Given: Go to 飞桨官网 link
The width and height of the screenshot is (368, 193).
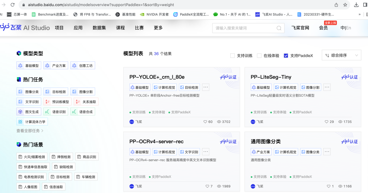Looking at the screenshot, I should click(x=300, y=28).
